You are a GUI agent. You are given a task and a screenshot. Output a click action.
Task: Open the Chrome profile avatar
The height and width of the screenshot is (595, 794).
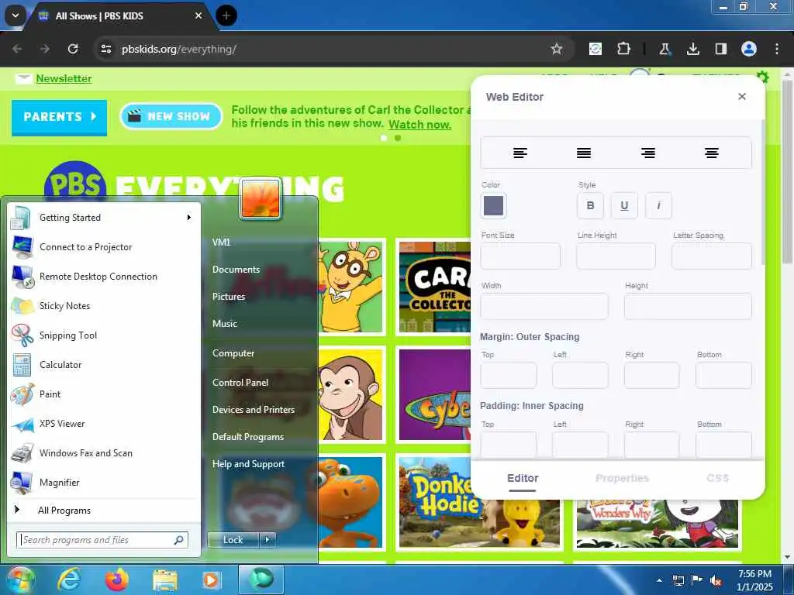[x=748, y=49]
